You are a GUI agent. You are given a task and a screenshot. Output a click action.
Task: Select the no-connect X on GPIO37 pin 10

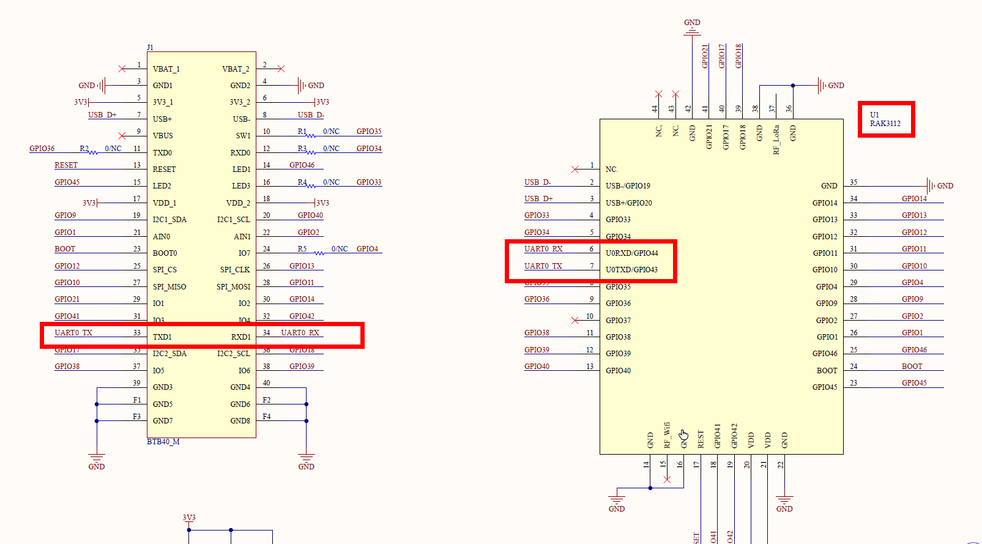tap(575, 320)
